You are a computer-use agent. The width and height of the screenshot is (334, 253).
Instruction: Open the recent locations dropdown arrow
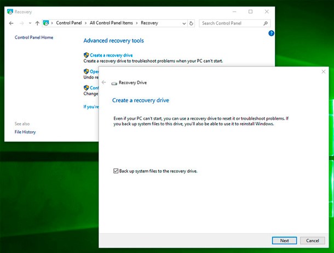point(30,24)
